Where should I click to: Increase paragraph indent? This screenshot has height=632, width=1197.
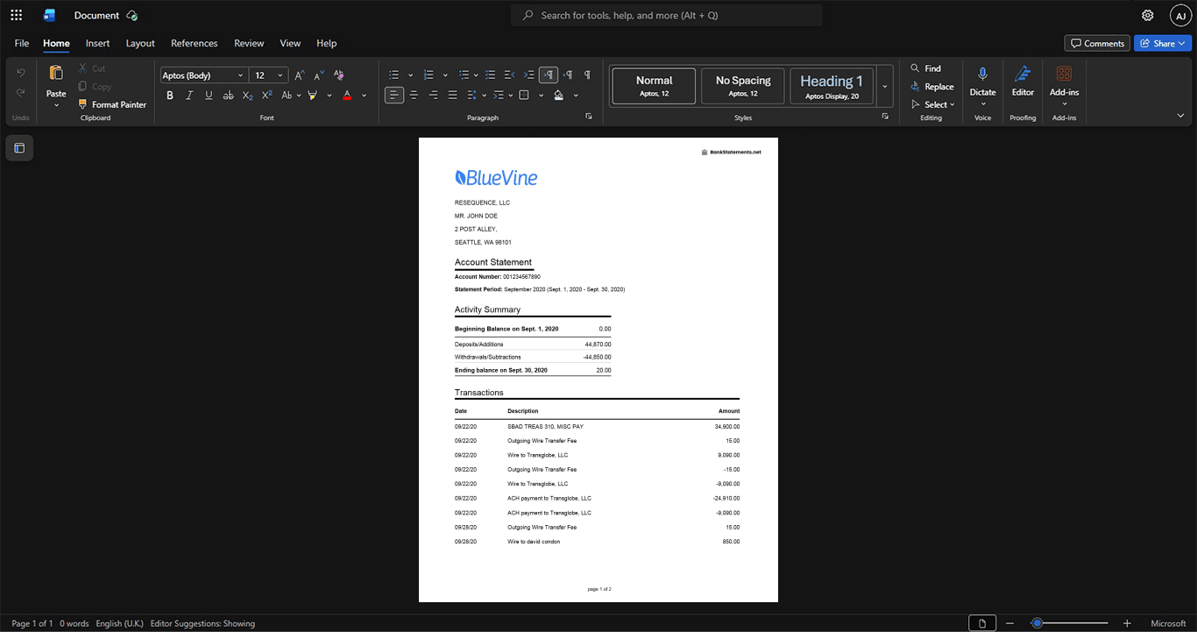(x=529, y=75)
